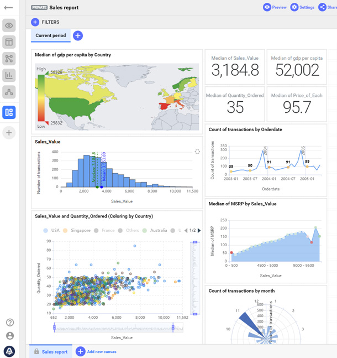Click bottom handle of vertical Quantity zoom slider
The width and height of the screenshot is (337, 358).
tap(195, 314)
